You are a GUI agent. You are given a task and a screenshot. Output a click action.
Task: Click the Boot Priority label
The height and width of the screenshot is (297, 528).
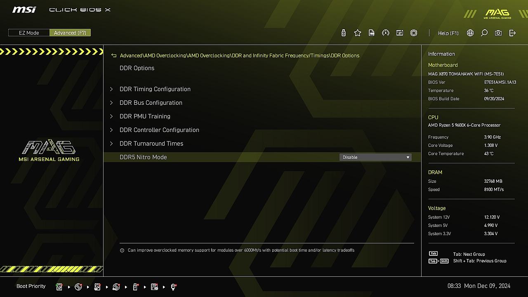[31, 286]
